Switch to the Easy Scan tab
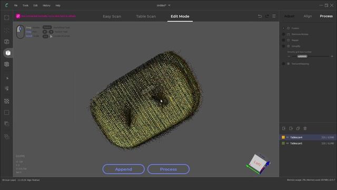This screenshot has height=190, width=337. click(x=112, y=16)
